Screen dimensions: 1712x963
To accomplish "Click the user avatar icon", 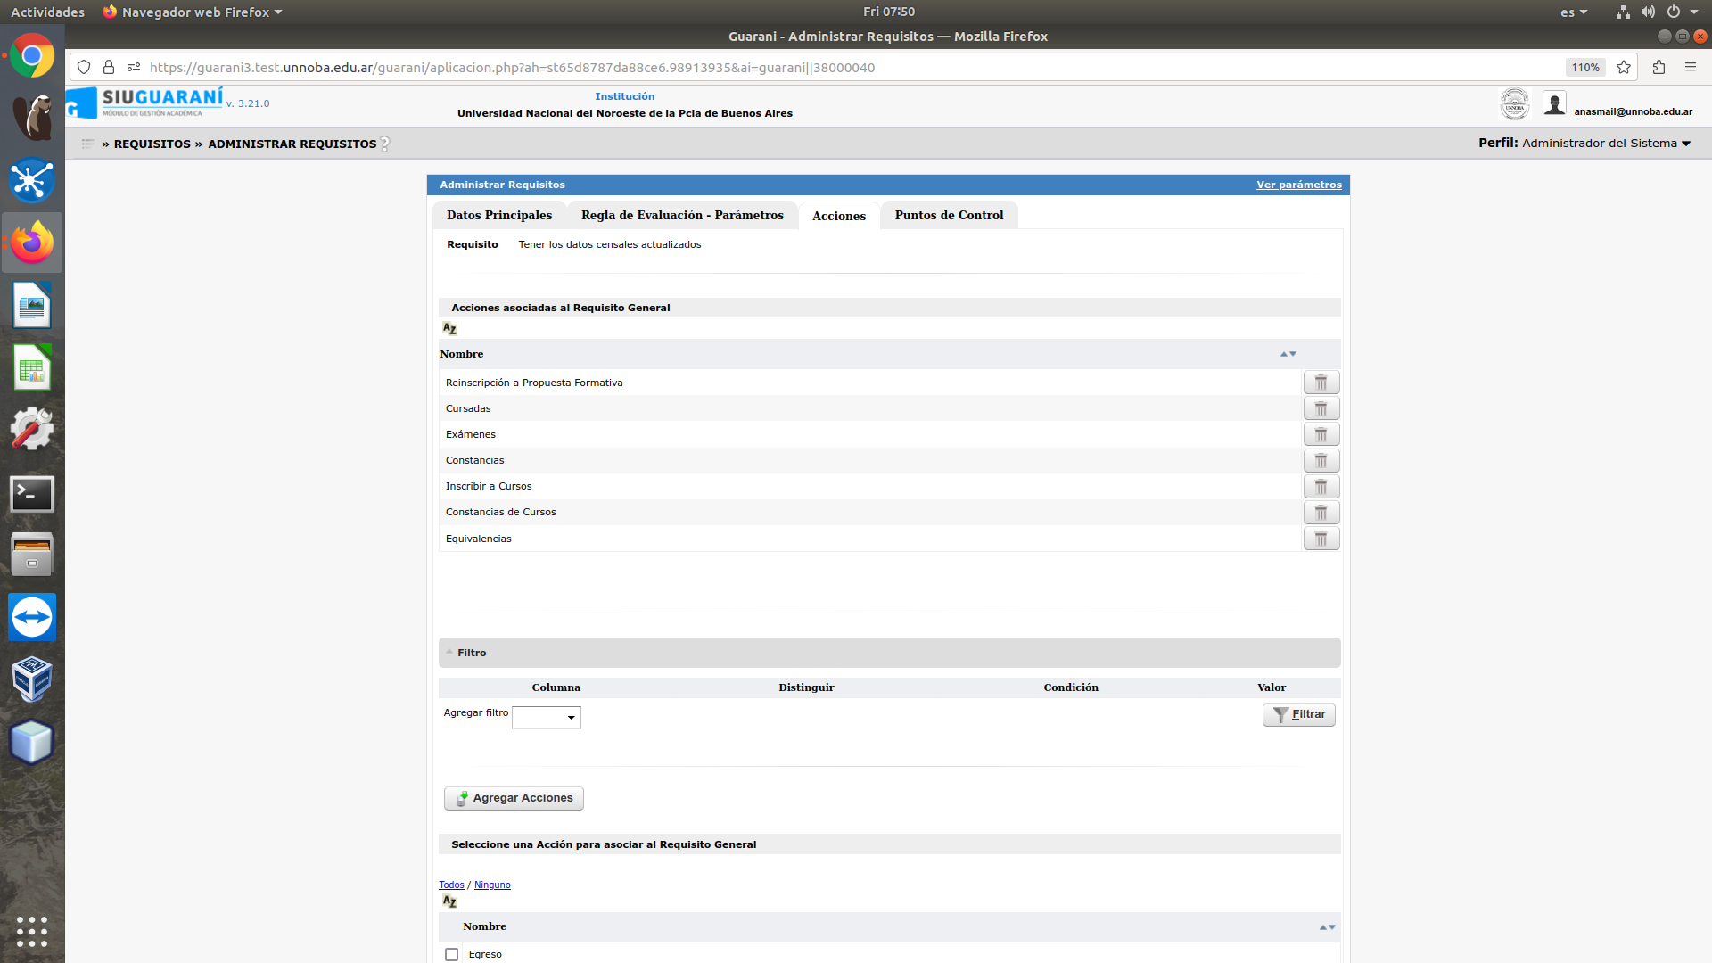I will [1554, 104].
